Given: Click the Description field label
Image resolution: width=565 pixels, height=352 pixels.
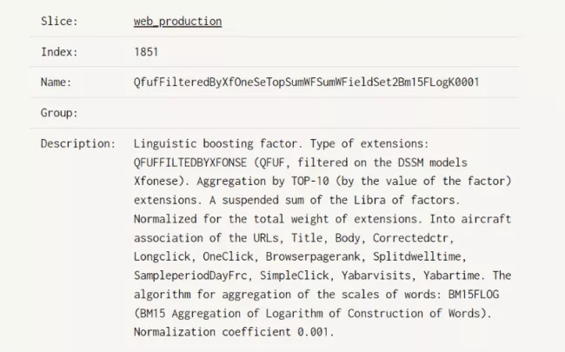Looking at the screenshot, I should pyautogui.click(x=77, y=143).
